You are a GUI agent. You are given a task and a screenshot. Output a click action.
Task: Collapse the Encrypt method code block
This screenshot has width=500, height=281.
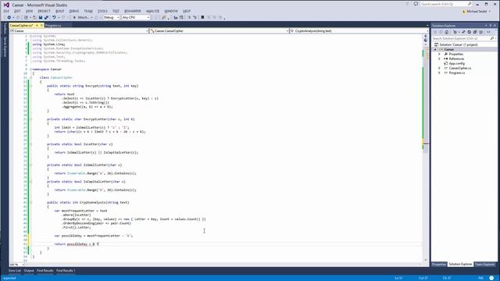[x=30, y=86]
